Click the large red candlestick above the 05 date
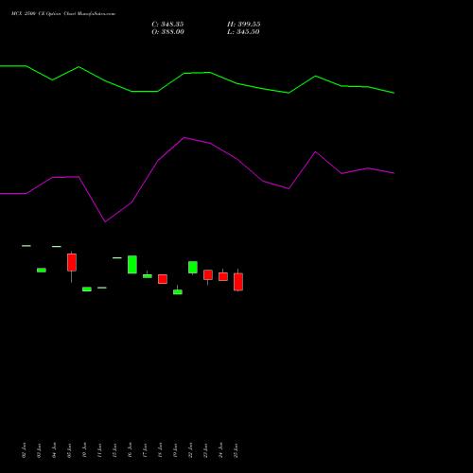The width and height of the screenshot is (473, 473). pyautogui.click(x=72, y=262)
